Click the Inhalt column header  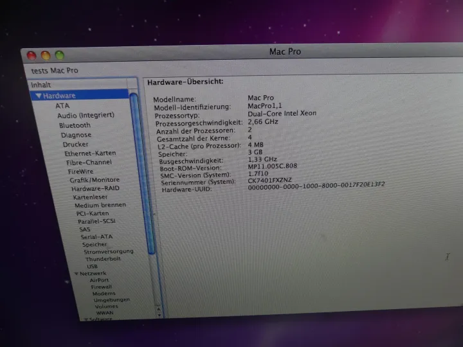(78, 84)
